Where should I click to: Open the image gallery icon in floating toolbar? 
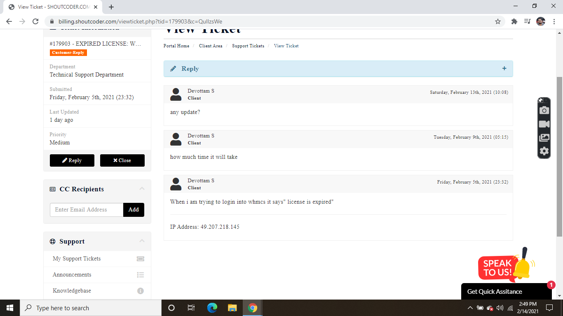coord(544,137)
